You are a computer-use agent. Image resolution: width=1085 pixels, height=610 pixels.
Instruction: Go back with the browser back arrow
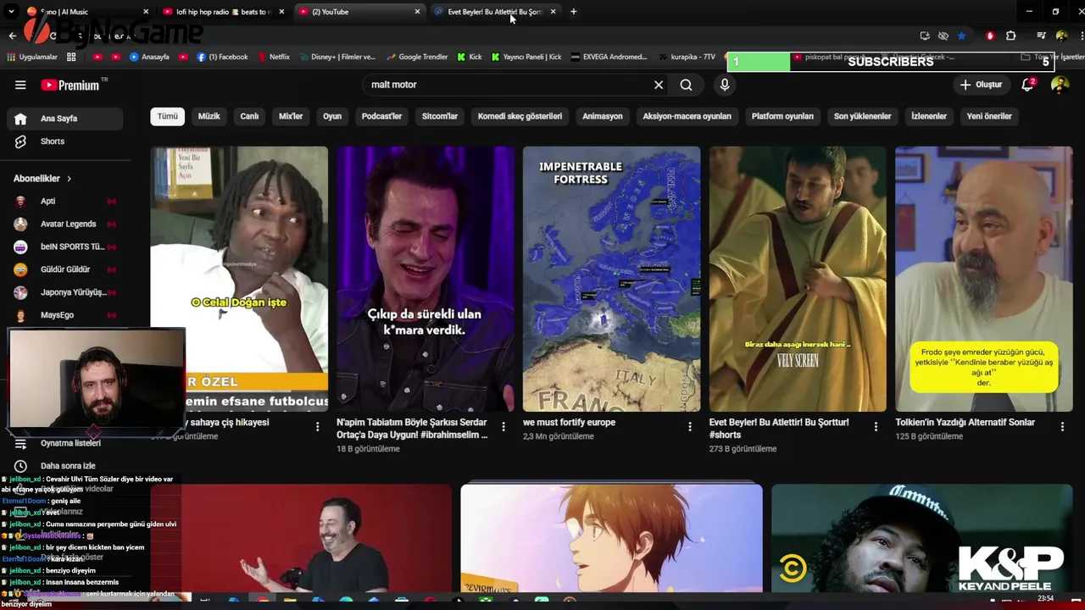pos(12,36)
